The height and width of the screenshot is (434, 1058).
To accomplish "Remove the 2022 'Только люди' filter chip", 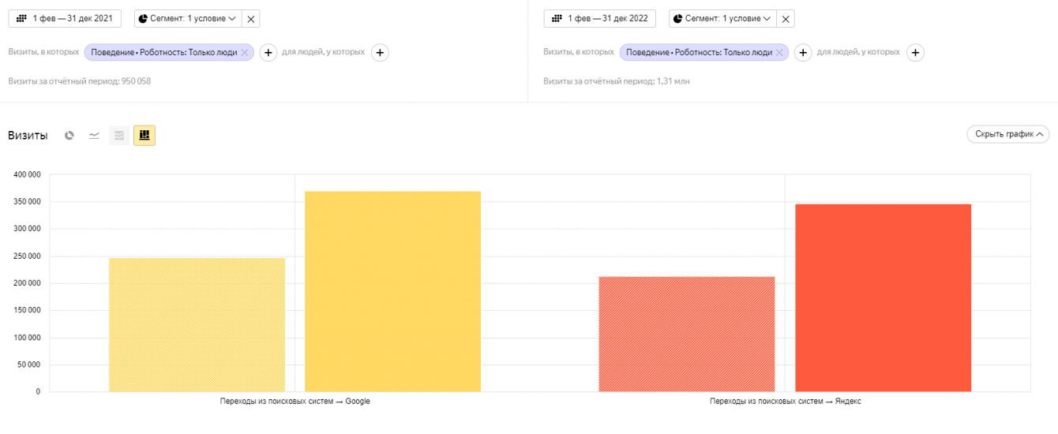I will point(779,53).
